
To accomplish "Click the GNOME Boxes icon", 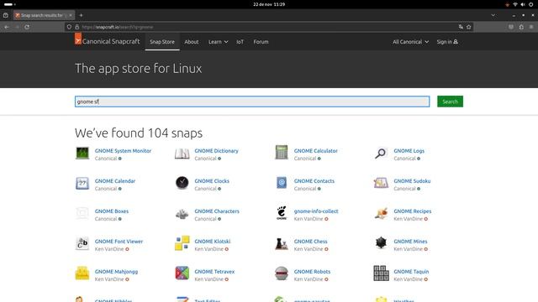I will 82,213.
